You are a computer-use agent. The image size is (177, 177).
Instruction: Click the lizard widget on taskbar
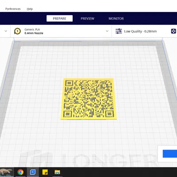7,172
